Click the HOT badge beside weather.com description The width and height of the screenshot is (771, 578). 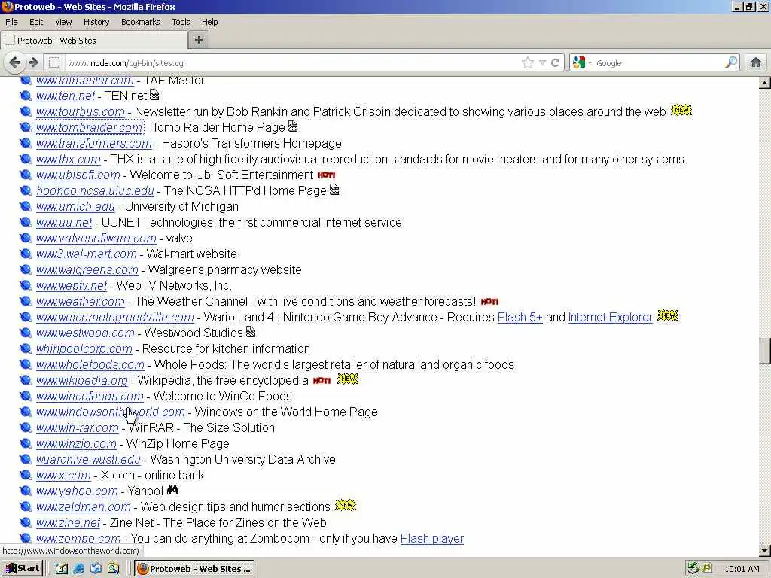click(x=489, y=302)
